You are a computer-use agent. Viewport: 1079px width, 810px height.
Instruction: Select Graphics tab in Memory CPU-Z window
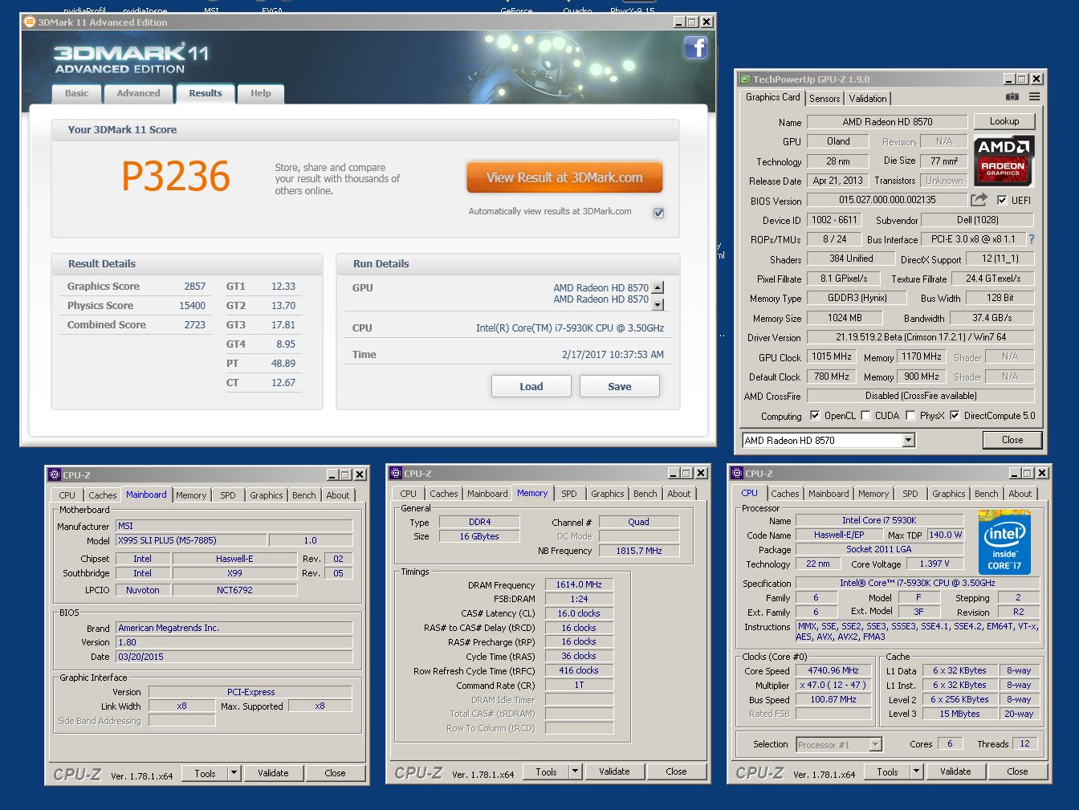[608, 494]
